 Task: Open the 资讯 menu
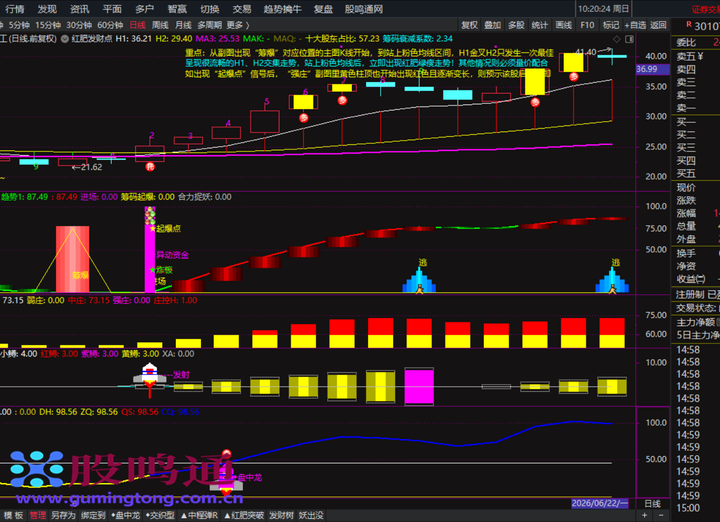[80, 9]
